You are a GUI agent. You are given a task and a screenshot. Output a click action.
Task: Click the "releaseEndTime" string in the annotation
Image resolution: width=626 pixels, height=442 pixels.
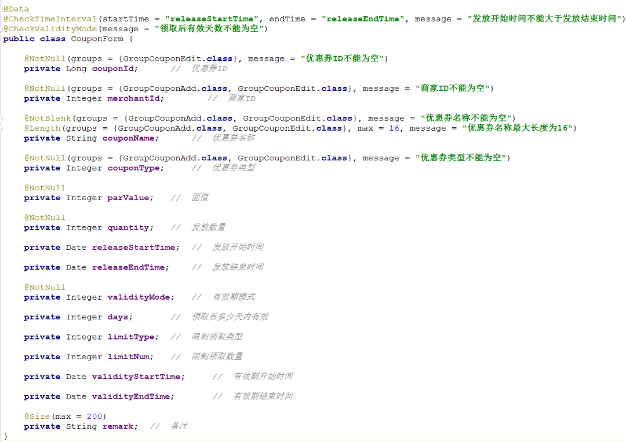click(363, 19)
